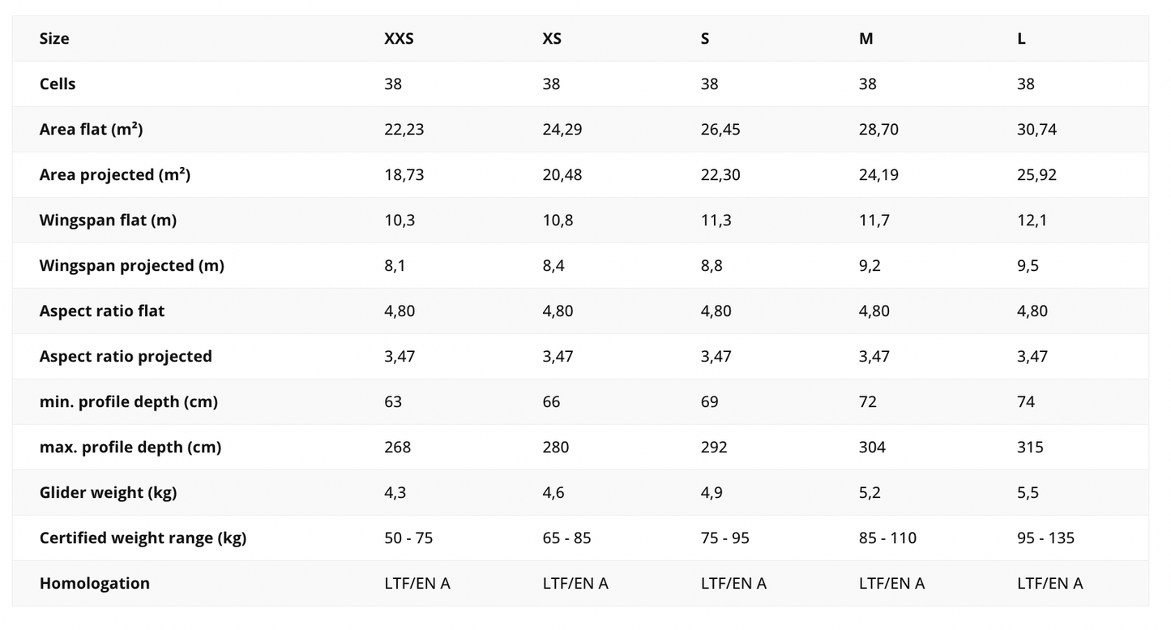
Task: Click the max. profile depth value 315
Action: coord(1030,448)
